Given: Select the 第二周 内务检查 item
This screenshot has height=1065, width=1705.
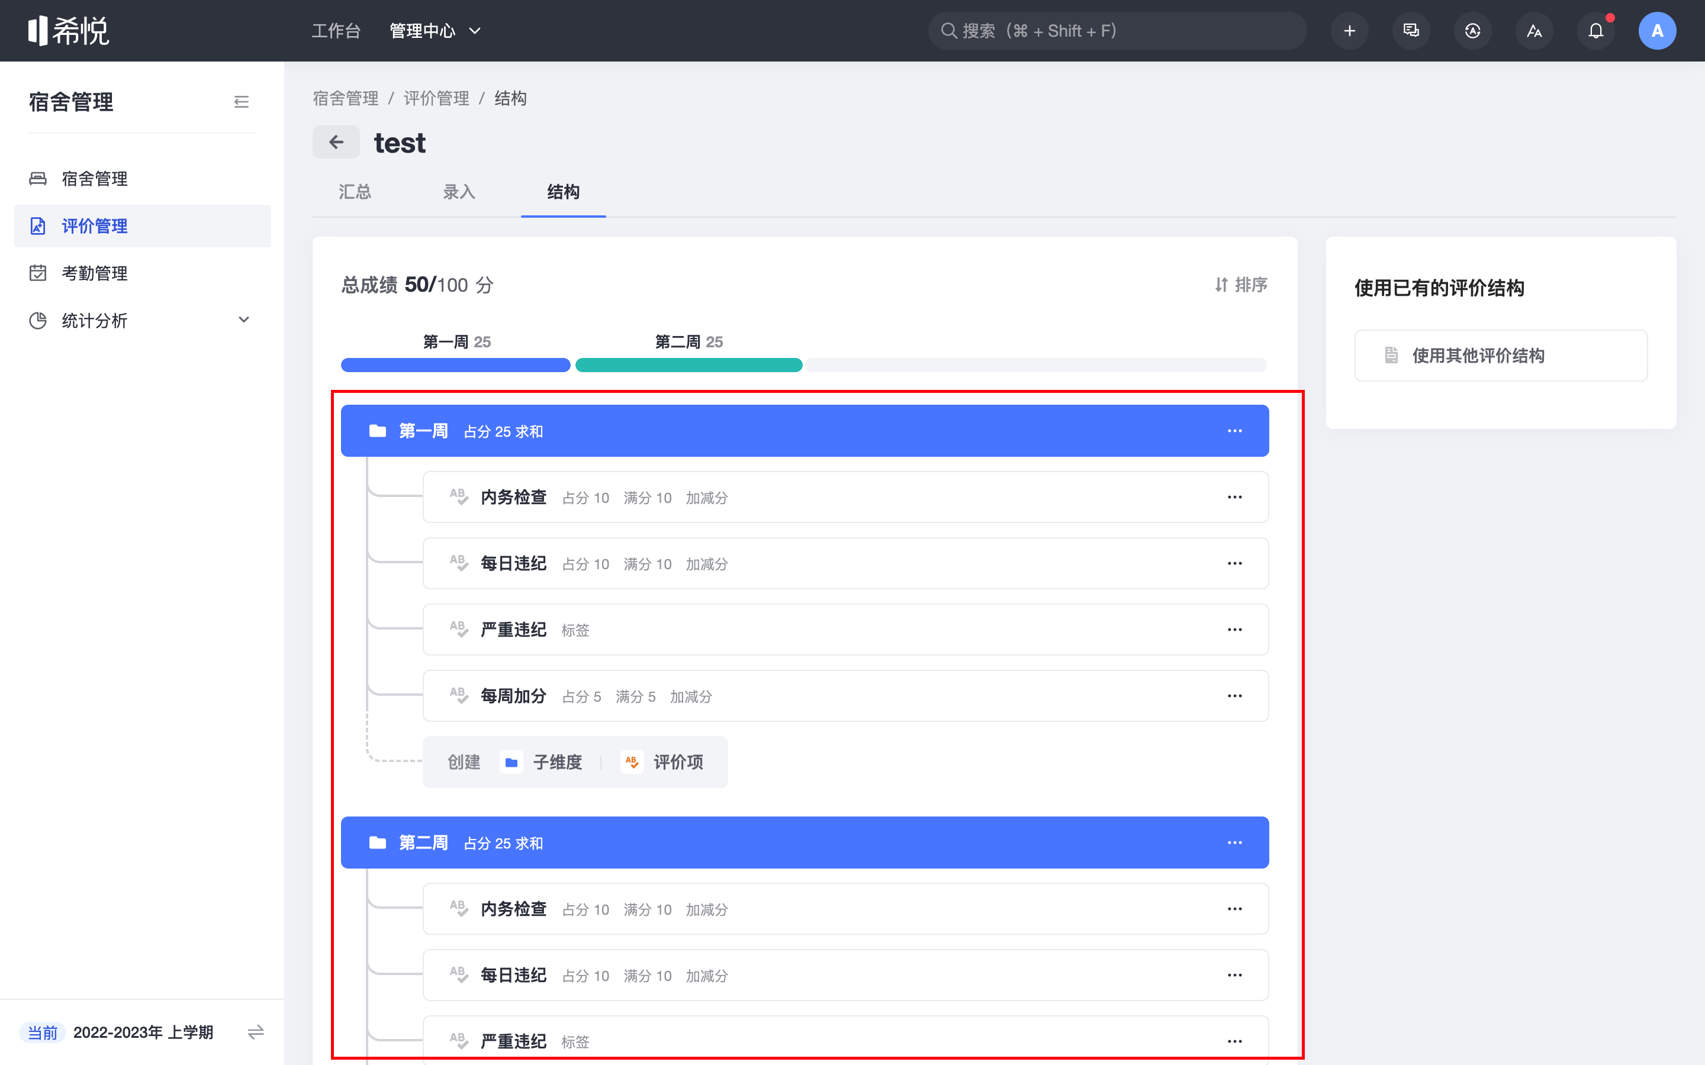Looking at the screenshot, I should point(845,909).
